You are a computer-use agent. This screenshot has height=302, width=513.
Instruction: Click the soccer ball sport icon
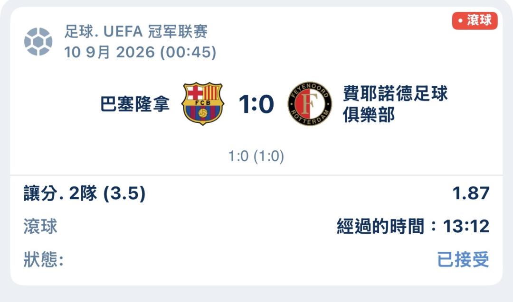(x=38, y=41)
